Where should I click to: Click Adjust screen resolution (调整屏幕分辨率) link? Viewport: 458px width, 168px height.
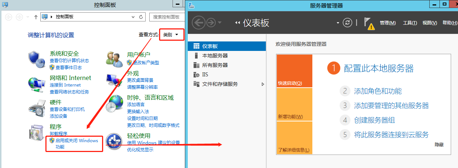tap(142, 87)
